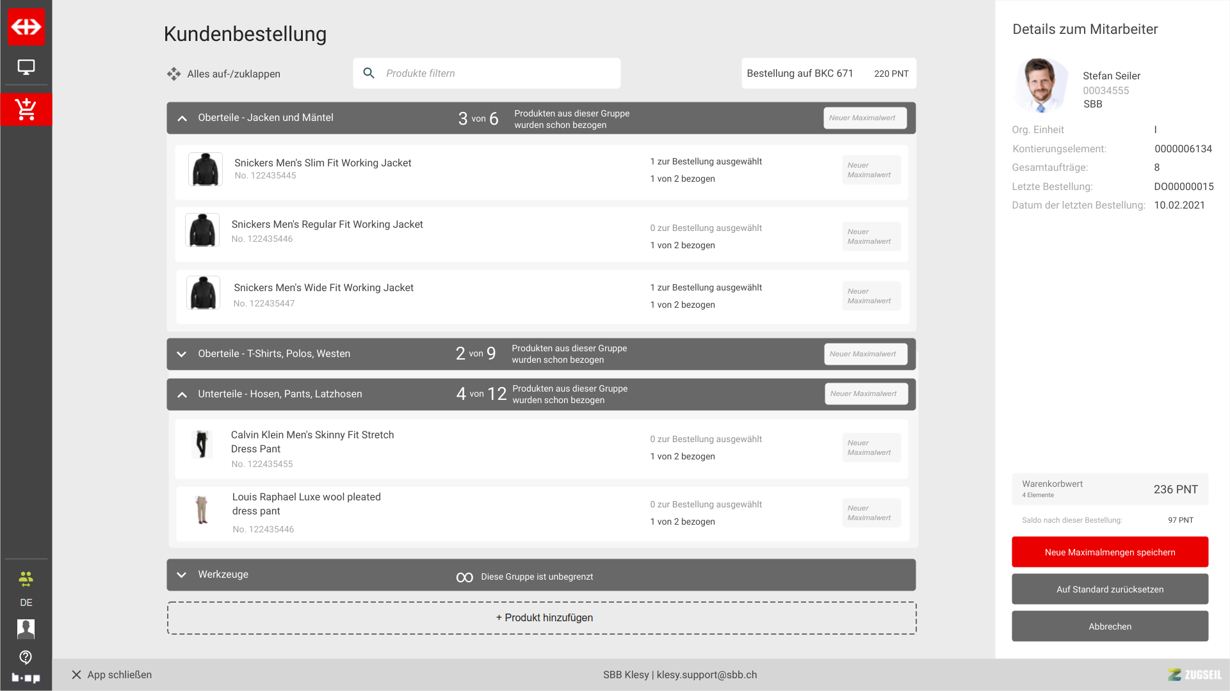Enter Neuer Maximalwert for Slim Fit Jacket
The height and width of the screenshot is (691, 1230).
point(871,170)
